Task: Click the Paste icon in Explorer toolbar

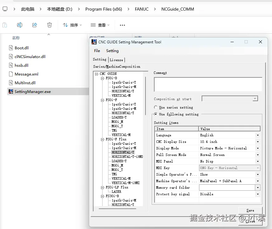Action: [x=5, y=25]
